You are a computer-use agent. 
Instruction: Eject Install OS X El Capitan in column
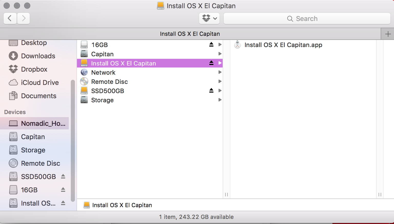point(211,63)
